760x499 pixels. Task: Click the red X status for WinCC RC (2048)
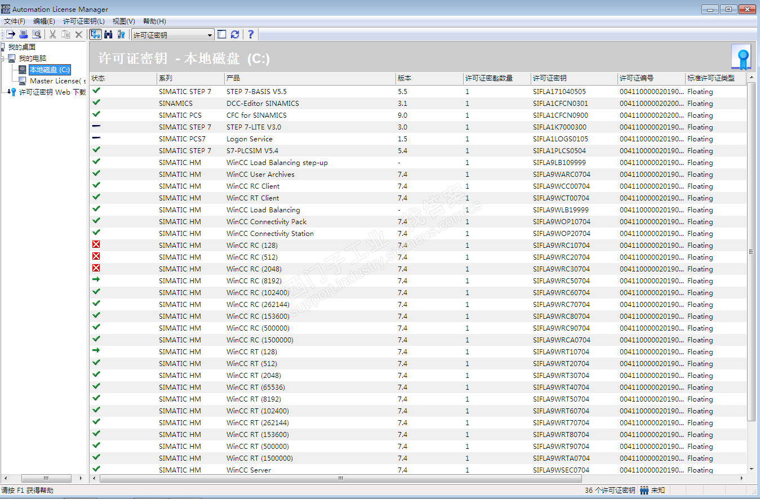(x=96, y=268)
